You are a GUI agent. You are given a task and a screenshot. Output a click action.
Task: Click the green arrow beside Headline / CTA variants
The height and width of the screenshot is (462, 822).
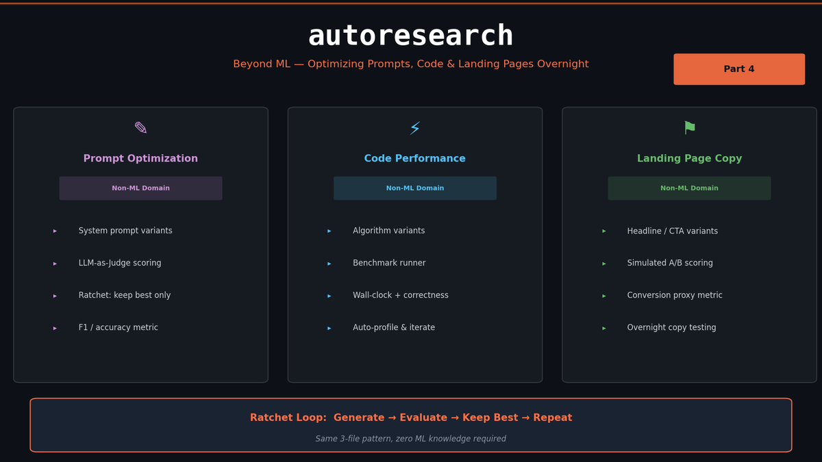coord(603,231)
